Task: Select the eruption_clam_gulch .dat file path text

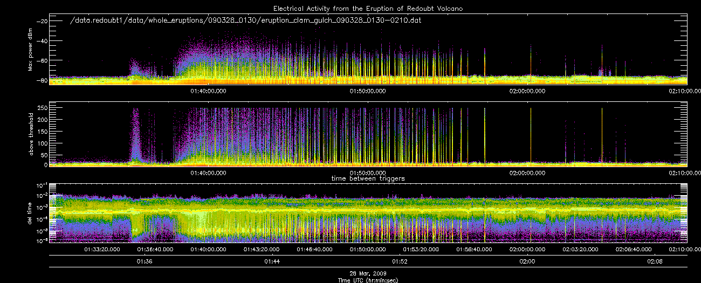Action: tap(245, 21)
